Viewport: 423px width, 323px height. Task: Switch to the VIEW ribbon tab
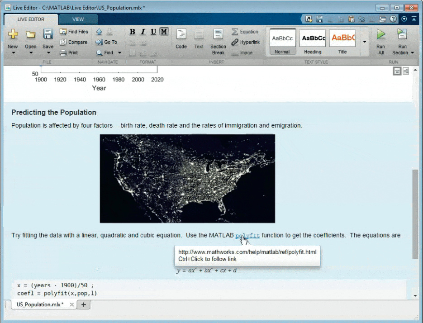[x=78, y=19]
